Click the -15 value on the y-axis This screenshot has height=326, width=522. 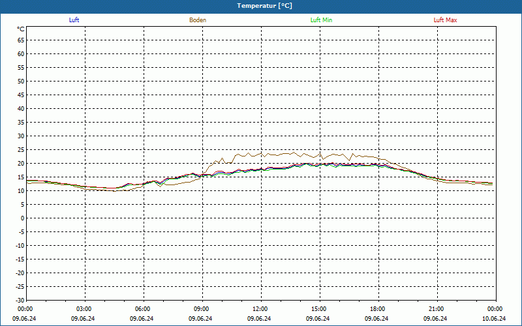pos(20,259)
